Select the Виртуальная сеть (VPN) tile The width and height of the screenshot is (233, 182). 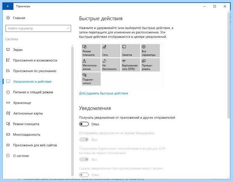coord(130,65)
